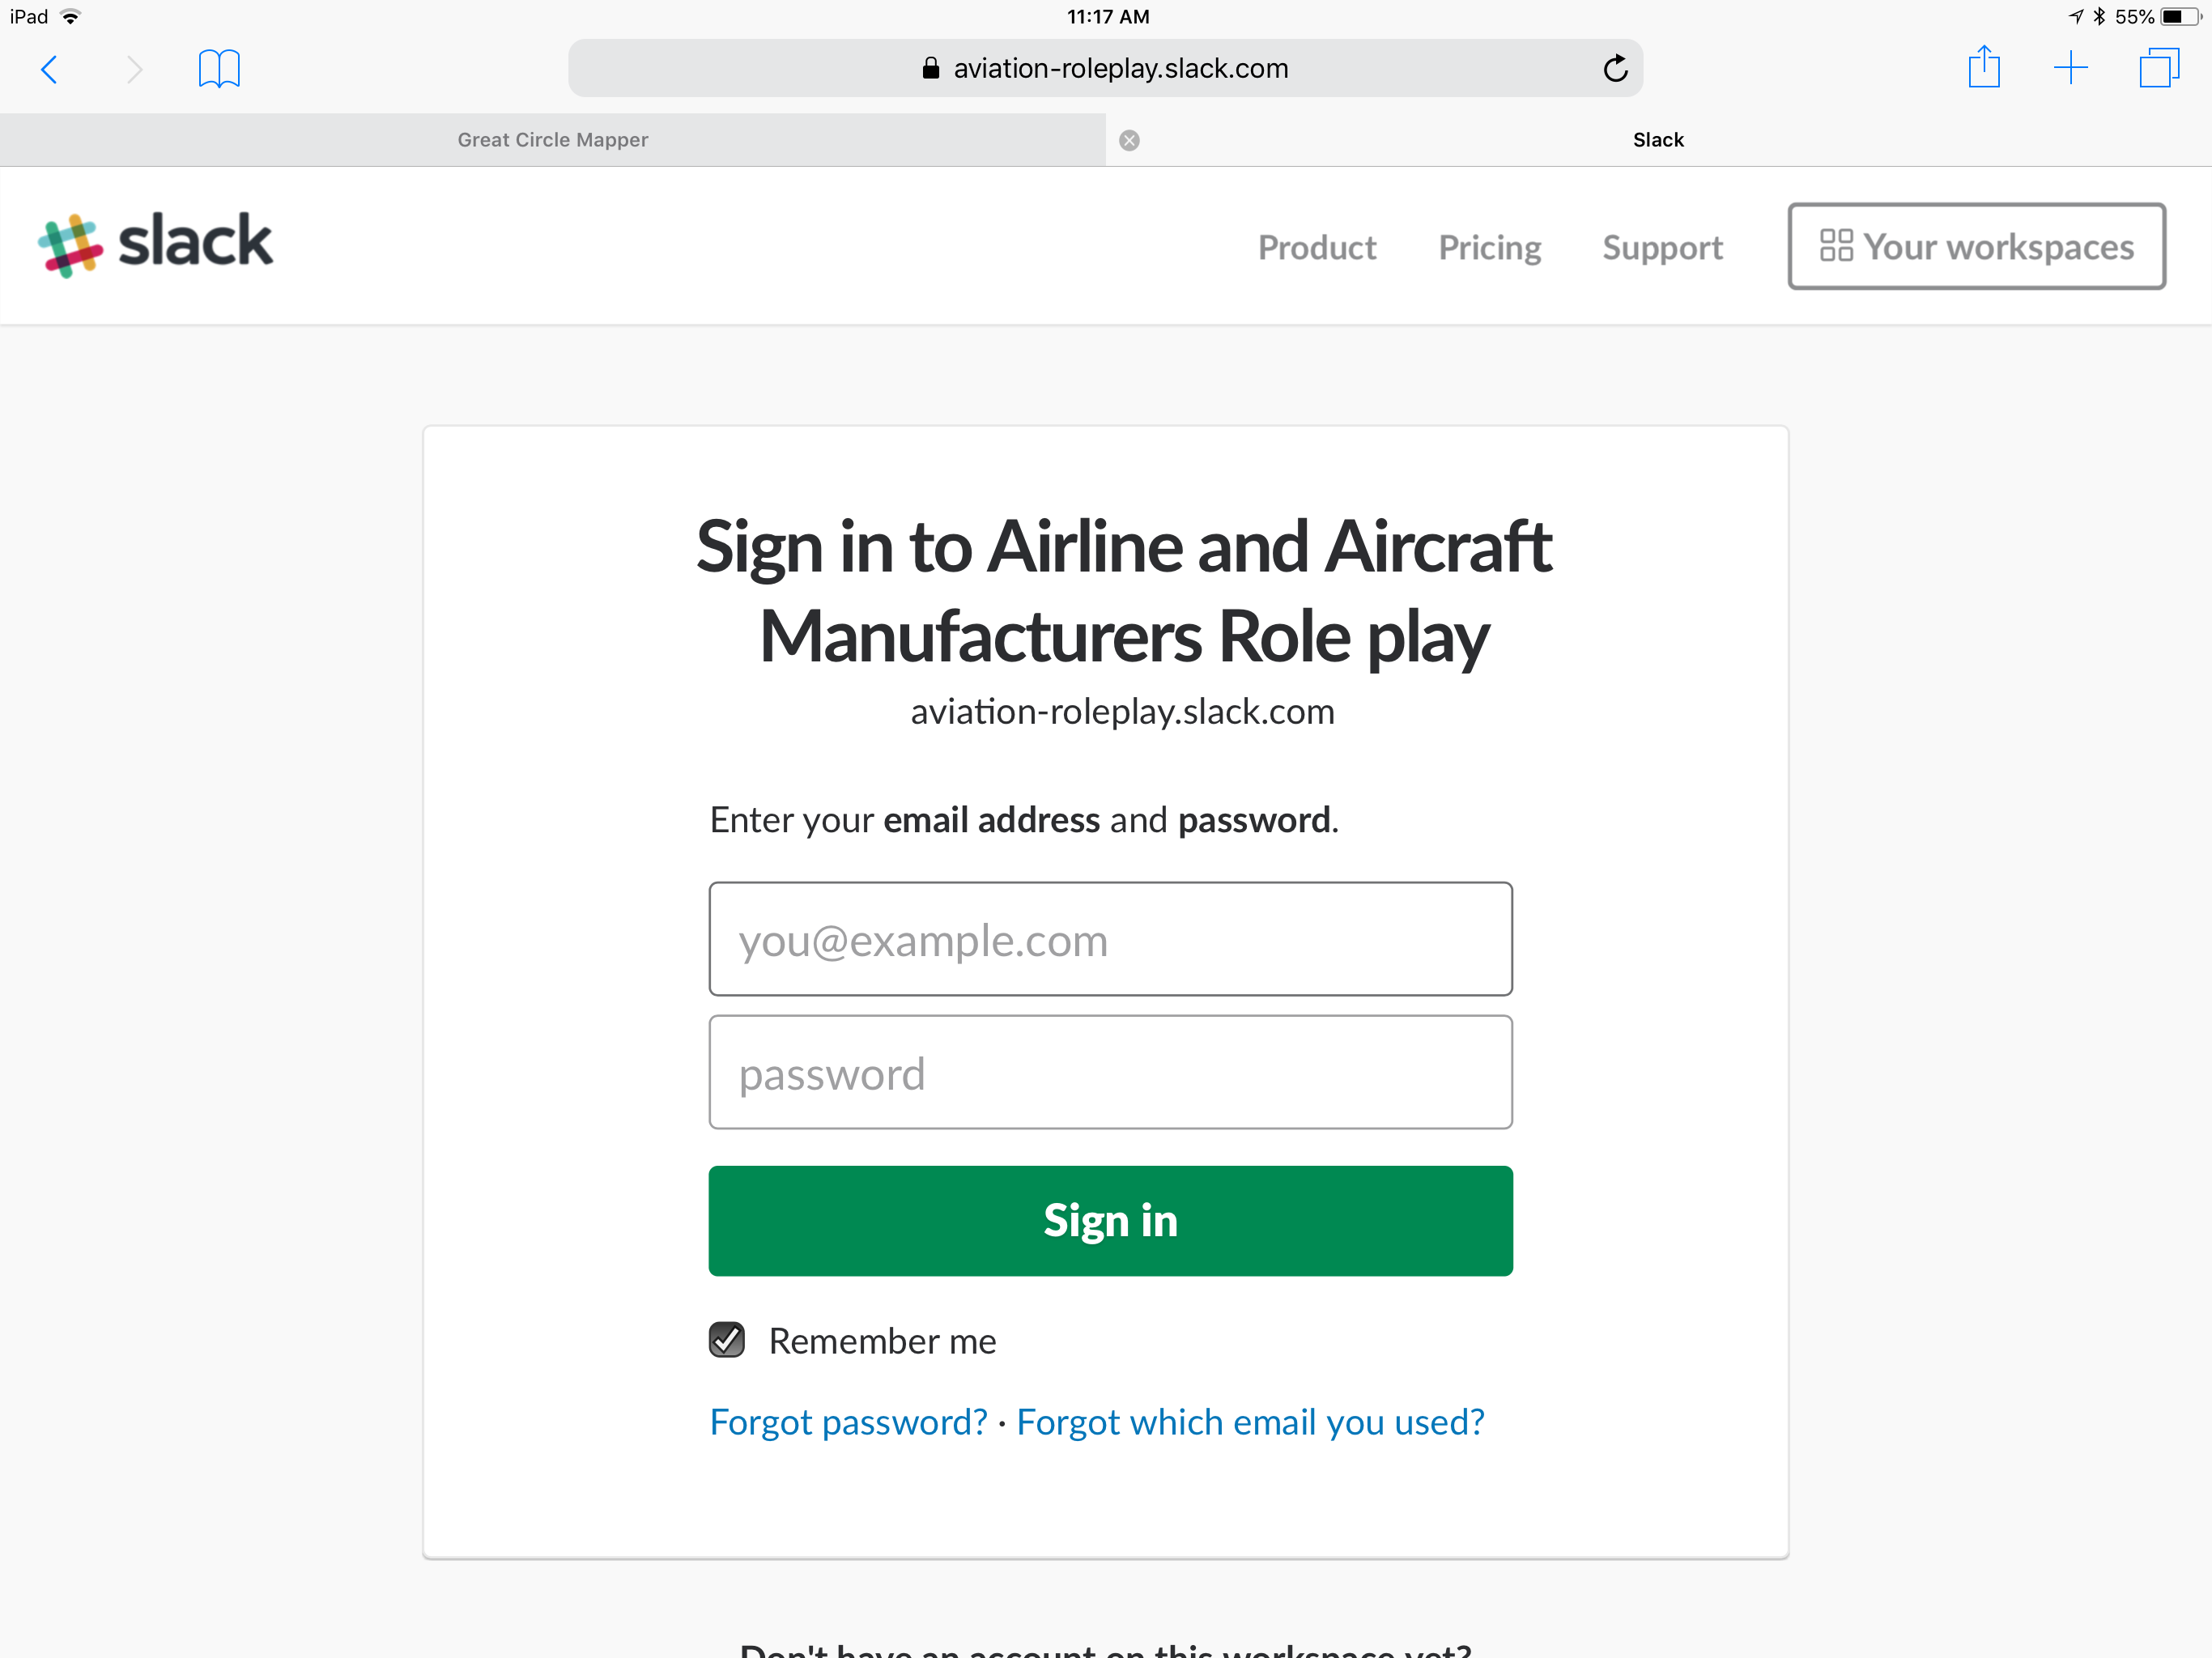Open the Product menu item
The image size is (2212, 1658).
point(1316,247)
